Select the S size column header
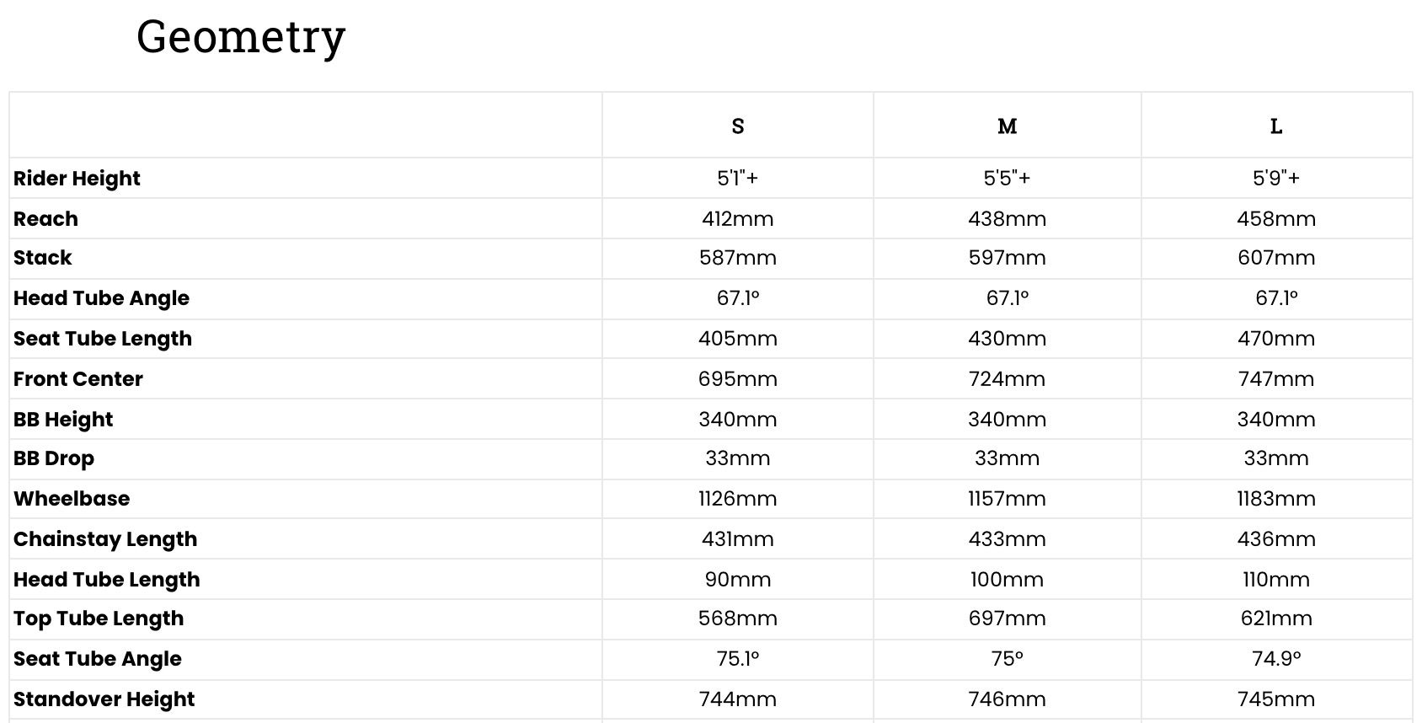The width and height of the screenshot is (1422, 723). [738, 126]
